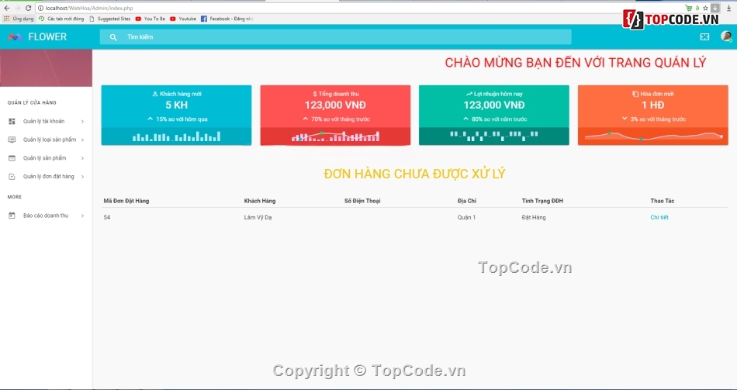The height and width of the screenshot is (390, 737).
Task: Click the Mã Đơn Đặt Hàng column header
Action: click(x=126, y=201)
